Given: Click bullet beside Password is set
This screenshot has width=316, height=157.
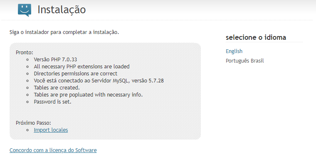Looking at the screenshot, I should coord(28,102).
